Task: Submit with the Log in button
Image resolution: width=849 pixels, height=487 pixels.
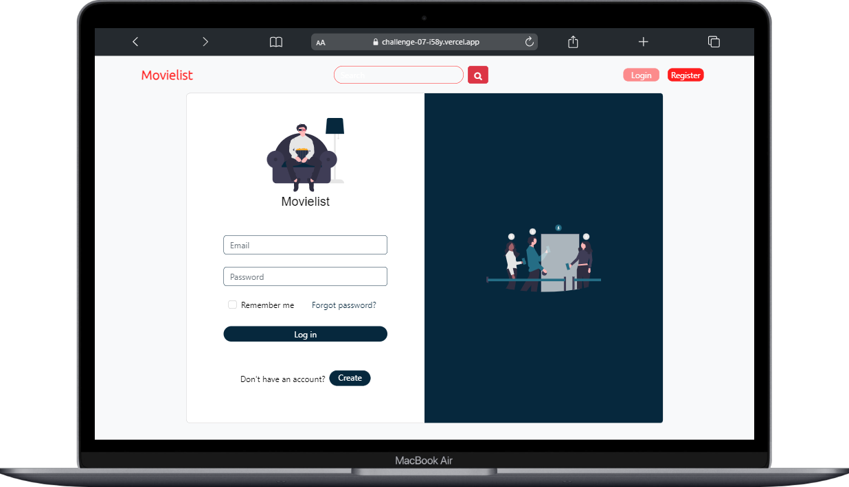Action: 305,334
